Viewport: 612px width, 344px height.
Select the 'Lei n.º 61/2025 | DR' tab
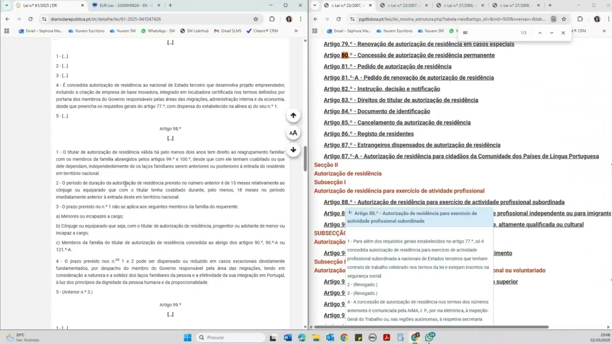pyautogui.click(x=49, y=5)
